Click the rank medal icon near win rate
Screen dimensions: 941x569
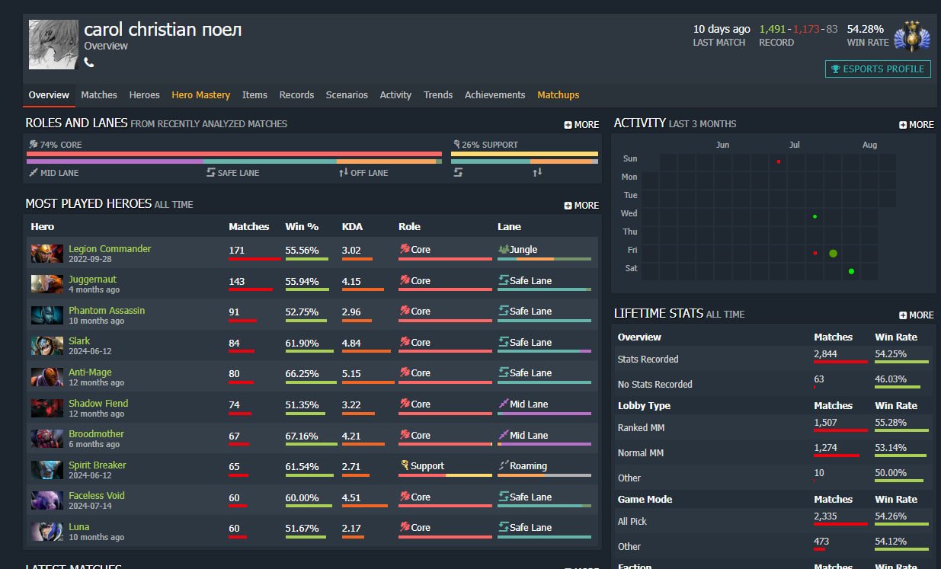click(x=911, y=36)
